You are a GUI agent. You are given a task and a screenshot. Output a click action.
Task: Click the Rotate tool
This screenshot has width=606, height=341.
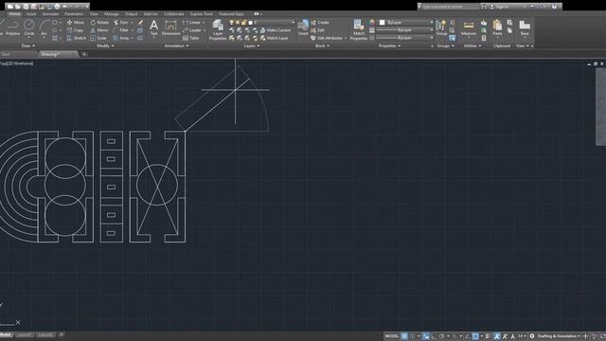(99, 23)
